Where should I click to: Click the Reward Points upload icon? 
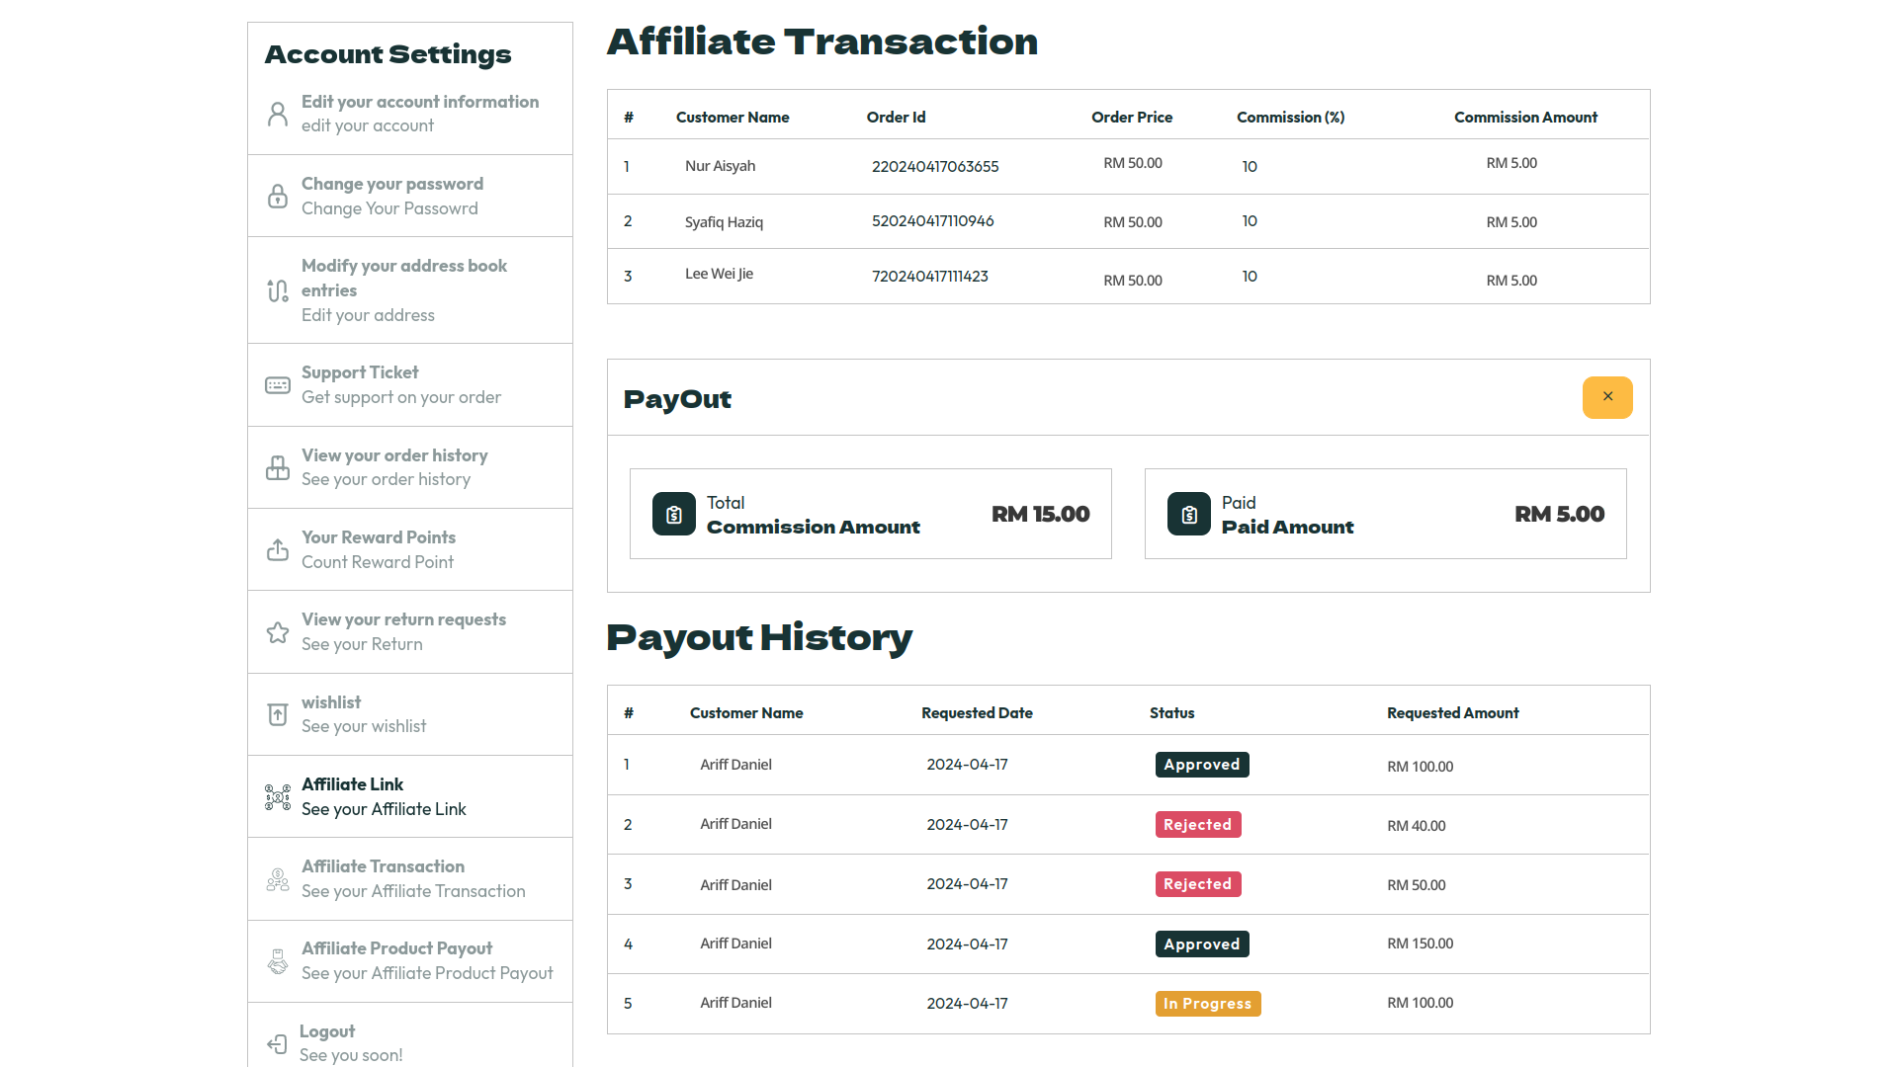(278, 549)
